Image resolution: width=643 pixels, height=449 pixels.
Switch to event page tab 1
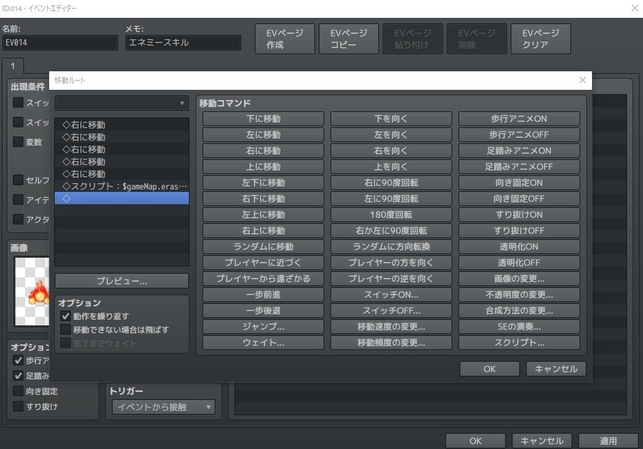(x=13, y=66)
